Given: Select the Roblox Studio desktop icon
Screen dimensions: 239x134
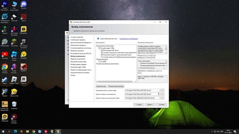Looking at the screenshot, I should [x=14, y=56].
